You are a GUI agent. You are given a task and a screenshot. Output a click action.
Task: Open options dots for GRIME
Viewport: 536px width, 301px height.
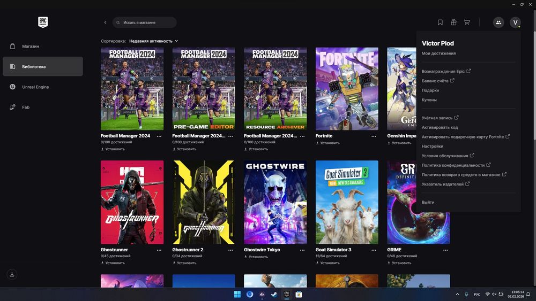[445, 250]
